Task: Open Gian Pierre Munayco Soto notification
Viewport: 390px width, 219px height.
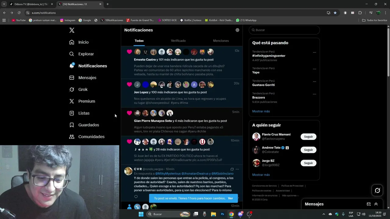Action: click(182, 122)
